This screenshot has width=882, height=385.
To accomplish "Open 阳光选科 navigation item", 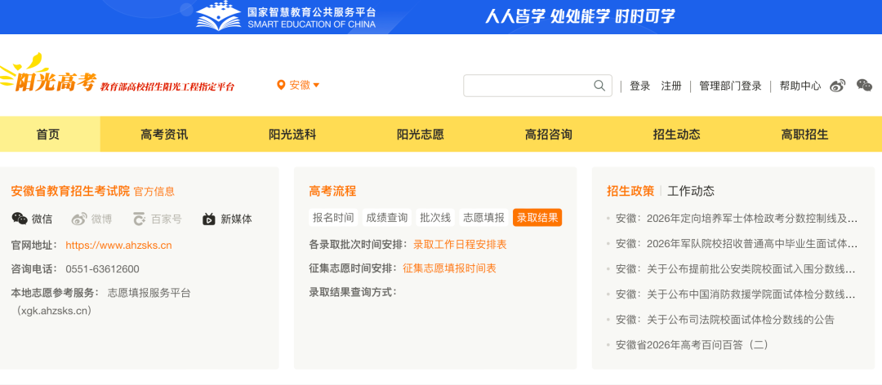I will (x=292, y=135).
